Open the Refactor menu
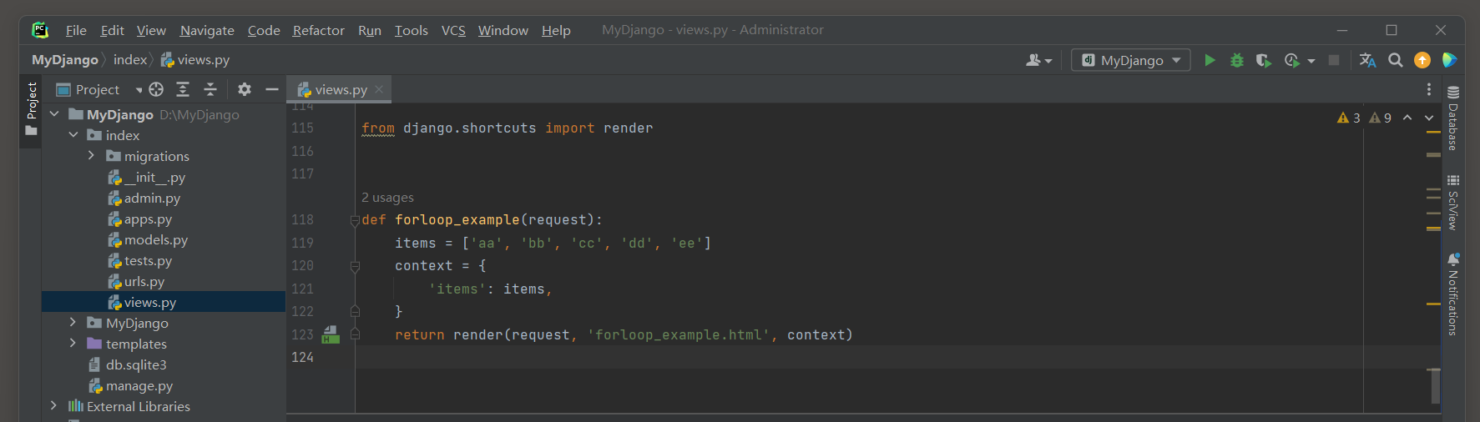Image resolution: width=1480 pixels, height=422 pixels. point(318,30)
